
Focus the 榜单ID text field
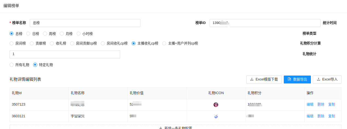click(265, 23)
